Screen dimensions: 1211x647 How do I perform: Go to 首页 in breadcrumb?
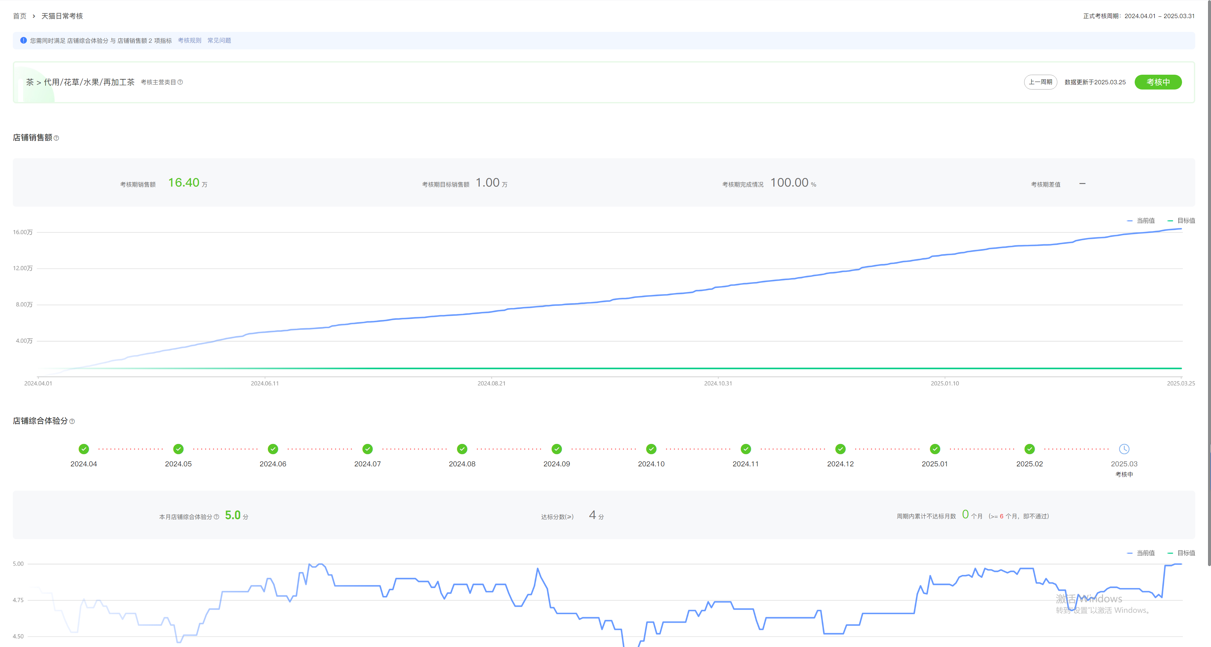[x=20, y=16]
